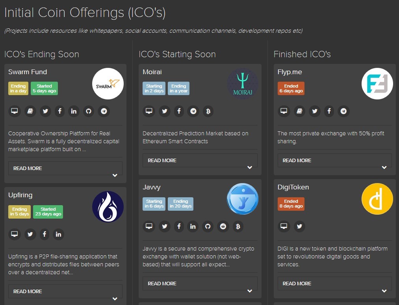Open Javvy Twitter icon
This screenshot has height=305, width=399.
(x=165, y=226)
